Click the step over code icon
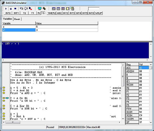Screen dimensions: 154x131 26,9
